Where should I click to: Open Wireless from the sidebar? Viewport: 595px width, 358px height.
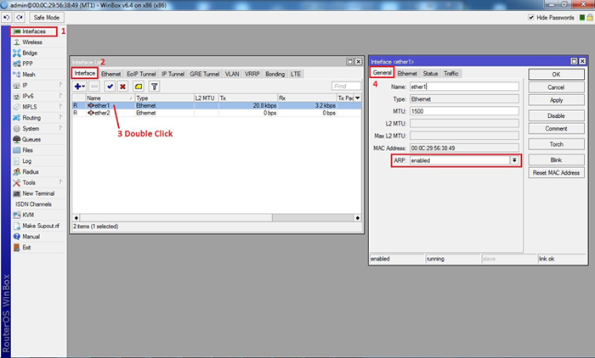click(32, 42)
